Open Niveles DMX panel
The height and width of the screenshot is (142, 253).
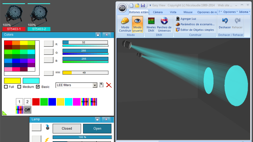(x=151, y=25)
